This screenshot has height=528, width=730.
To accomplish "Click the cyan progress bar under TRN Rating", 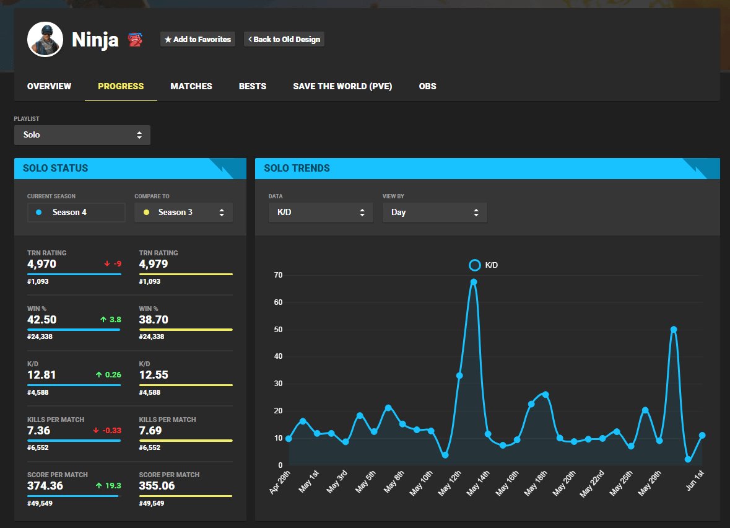I will 74,273.
